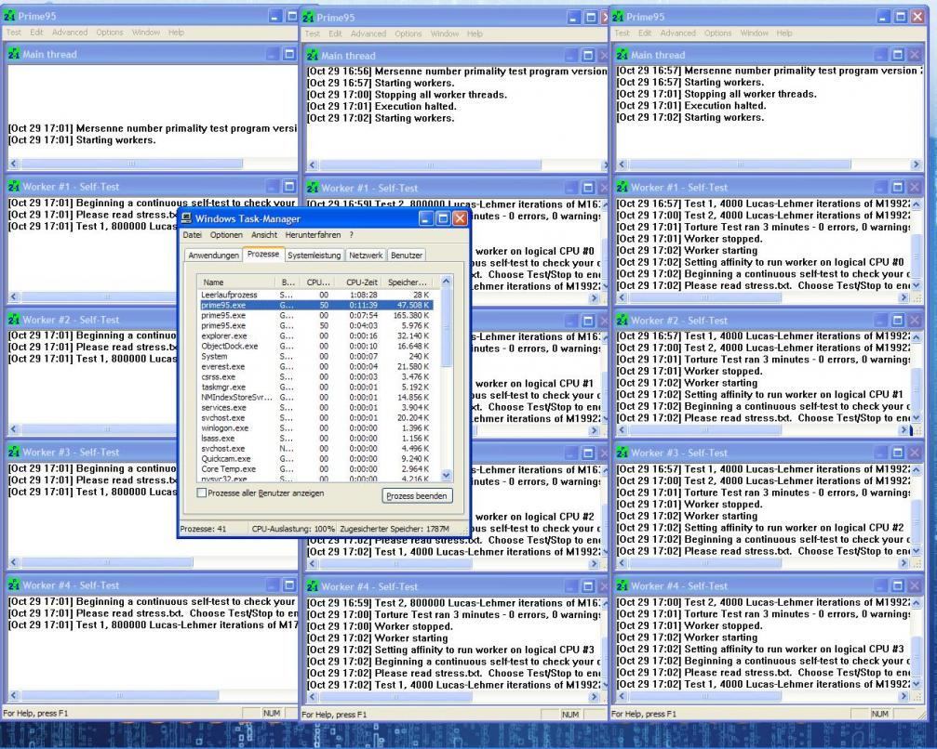Click Prime95 icon in right window title bar
This screenshot has height=749, width=937.
click(618, 17)
